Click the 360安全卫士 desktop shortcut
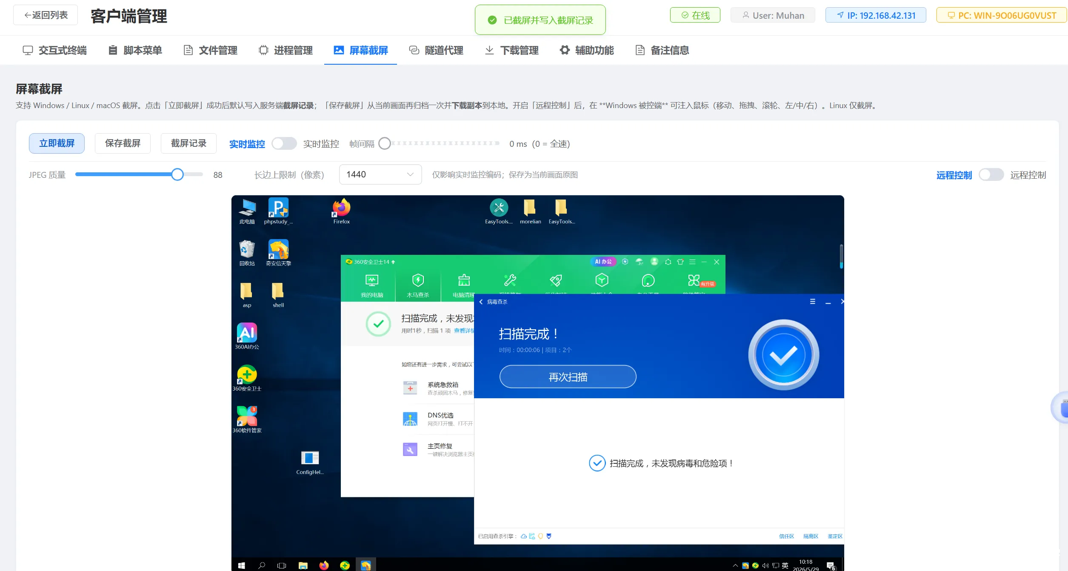Image resolution: width=1068 pixels, height=571 pixels. coord(247,378)
